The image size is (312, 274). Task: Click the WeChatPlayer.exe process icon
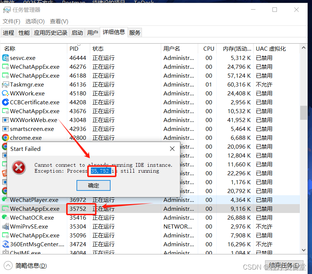[x=6, y=199]
